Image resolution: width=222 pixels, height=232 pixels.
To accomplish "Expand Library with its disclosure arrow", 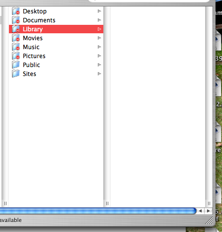I will point(99,29).
